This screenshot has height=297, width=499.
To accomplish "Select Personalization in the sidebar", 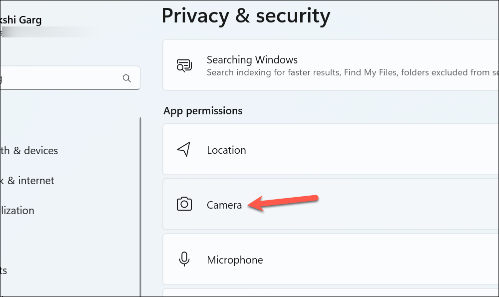I will [x=17, y=211].
